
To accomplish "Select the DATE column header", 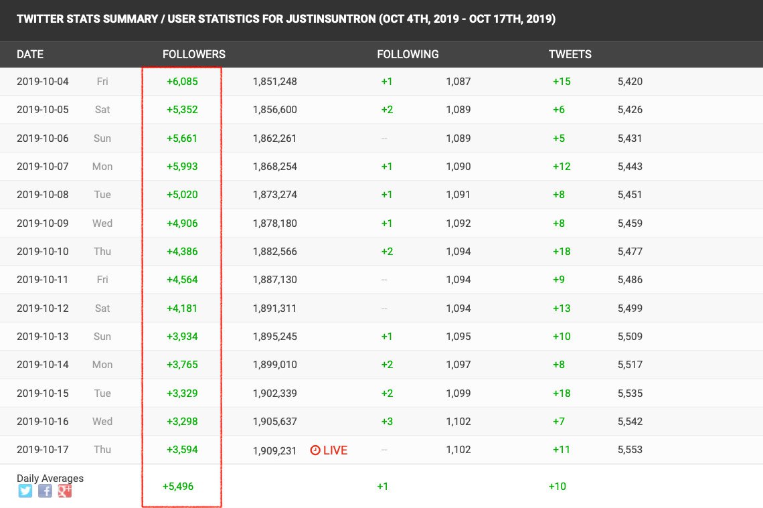I will tap(30, 54).
